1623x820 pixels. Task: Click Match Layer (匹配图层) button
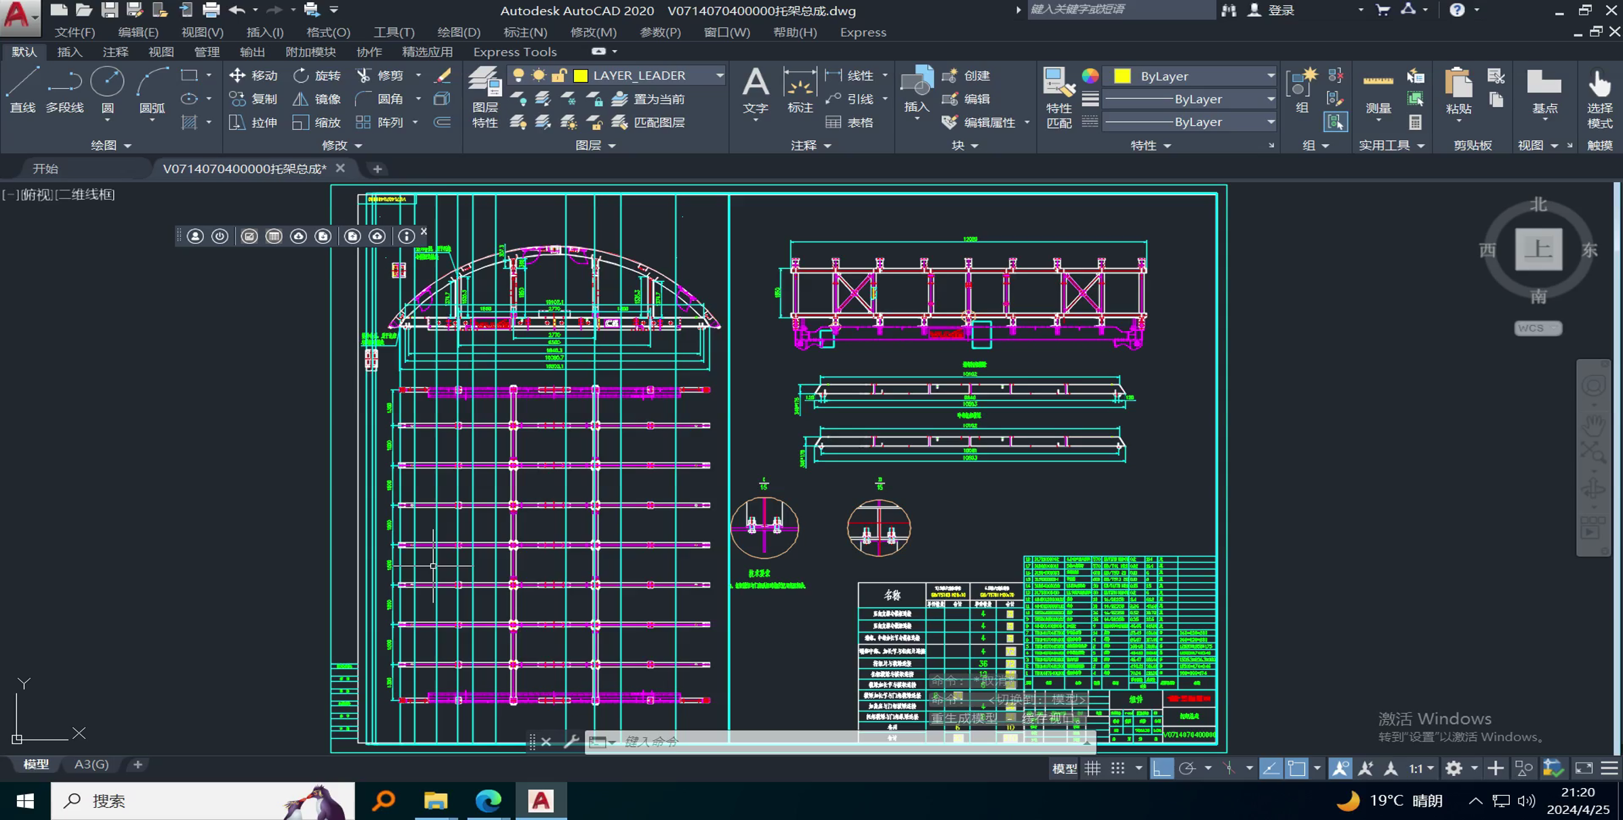(649, 123)
